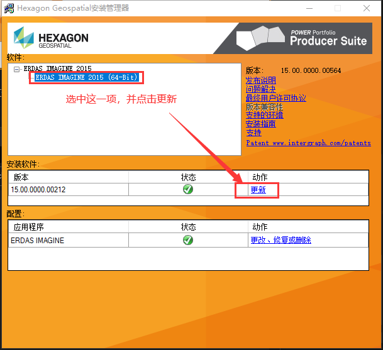Open the 问题解决 link
Image resolution: width=383 pixels, height=350 pixels.
(x=260, y=89)
